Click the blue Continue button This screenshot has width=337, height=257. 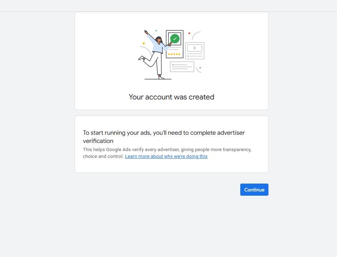pos(254,190)
